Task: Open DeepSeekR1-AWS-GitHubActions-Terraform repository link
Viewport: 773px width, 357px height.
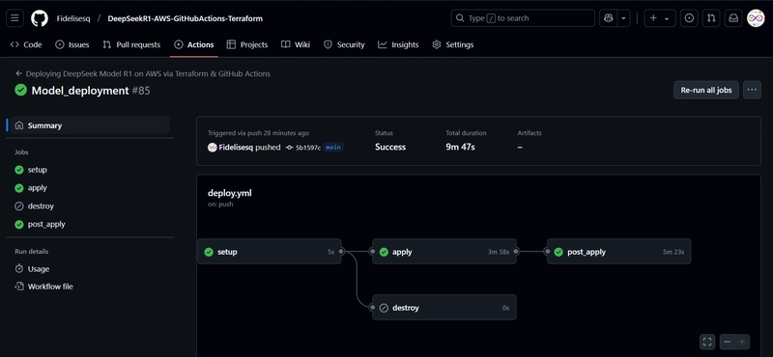Action: 185,18
